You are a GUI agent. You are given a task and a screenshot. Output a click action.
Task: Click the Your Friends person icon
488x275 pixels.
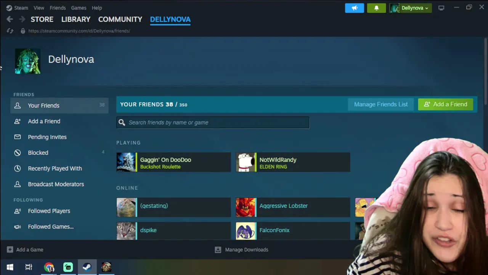click(x=18, y=105)
